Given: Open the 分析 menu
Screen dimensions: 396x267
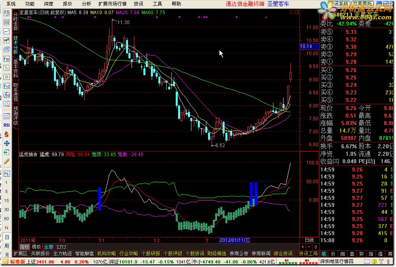Looking at the screenshot, I should point(86,4).
